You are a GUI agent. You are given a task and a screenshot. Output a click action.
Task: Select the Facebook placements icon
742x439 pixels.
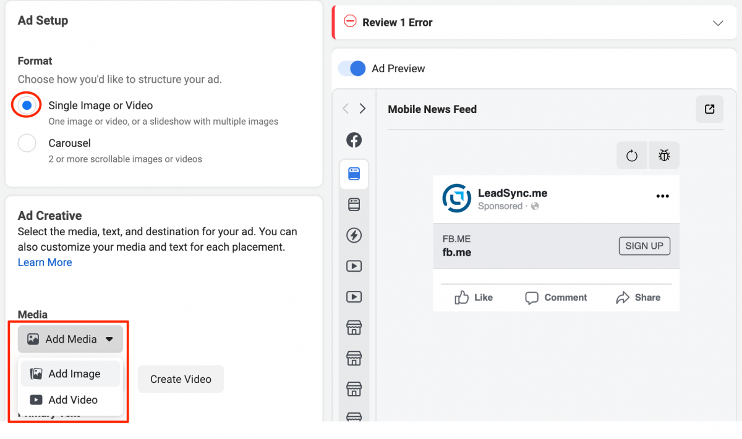point(354,140)
